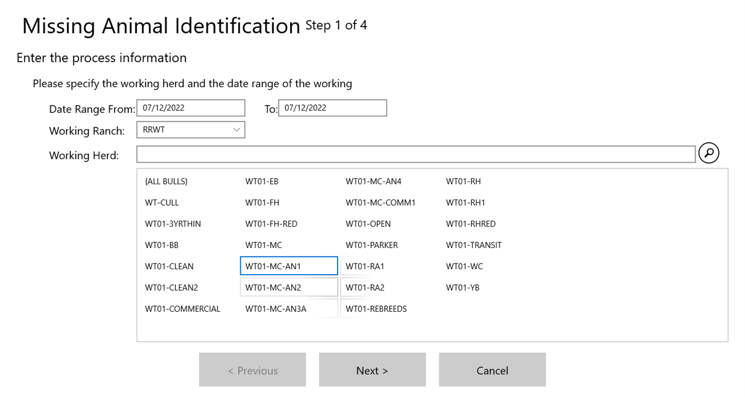Select the WT01-YB herd
This screenshot has width=745, height=397.
pyautogui.click(x=462, y=287)
